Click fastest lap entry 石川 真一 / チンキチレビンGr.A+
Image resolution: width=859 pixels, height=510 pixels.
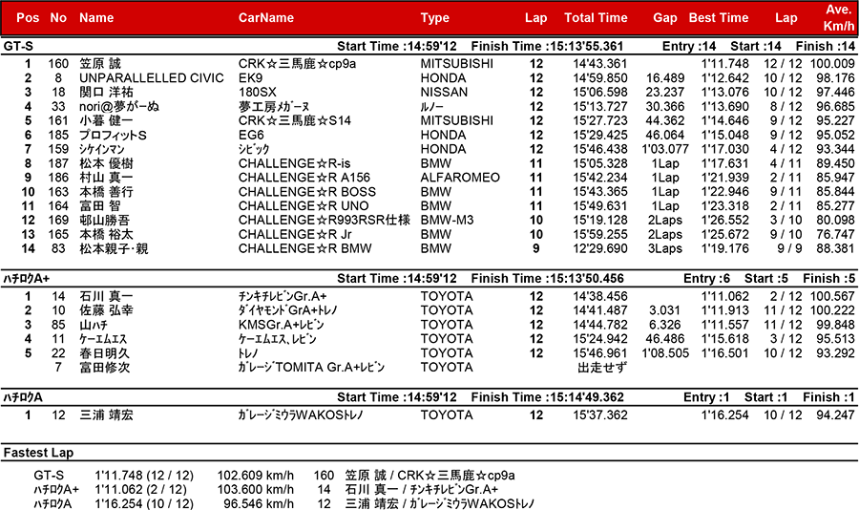click(x=422, y=489)
